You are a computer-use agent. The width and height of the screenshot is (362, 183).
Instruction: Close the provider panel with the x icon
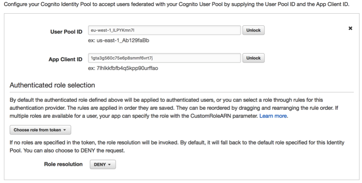pos(350,28)
